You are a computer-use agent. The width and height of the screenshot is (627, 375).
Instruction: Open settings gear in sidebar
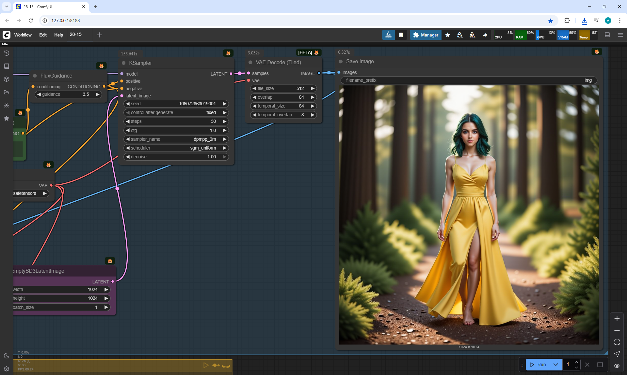(x=7, y=369)
